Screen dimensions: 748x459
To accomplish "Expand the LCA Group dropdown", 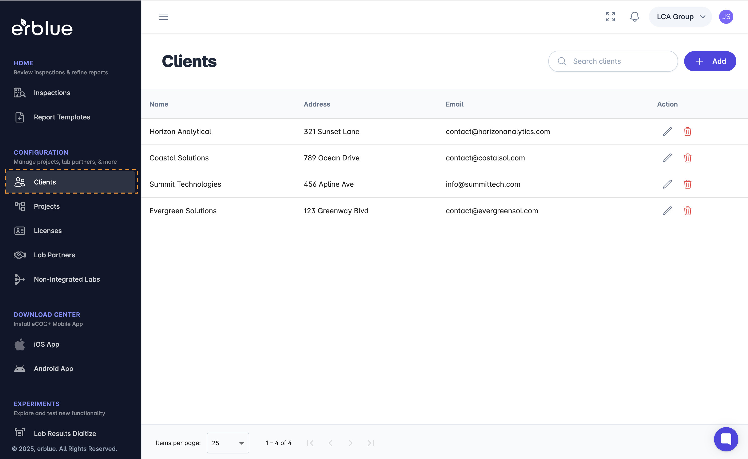I will (680, 17).
